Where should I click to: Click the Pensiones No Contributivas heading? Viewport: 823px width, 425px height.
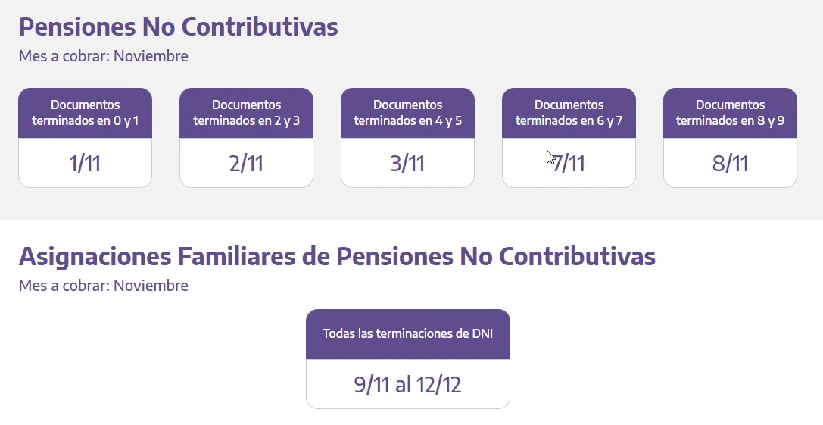click(178, 27)
